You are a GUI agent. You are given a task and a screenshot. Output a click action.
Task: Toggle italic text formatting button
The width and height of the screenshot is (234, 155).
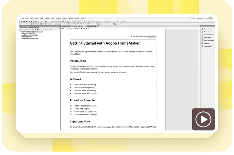[x=73, y=24]
